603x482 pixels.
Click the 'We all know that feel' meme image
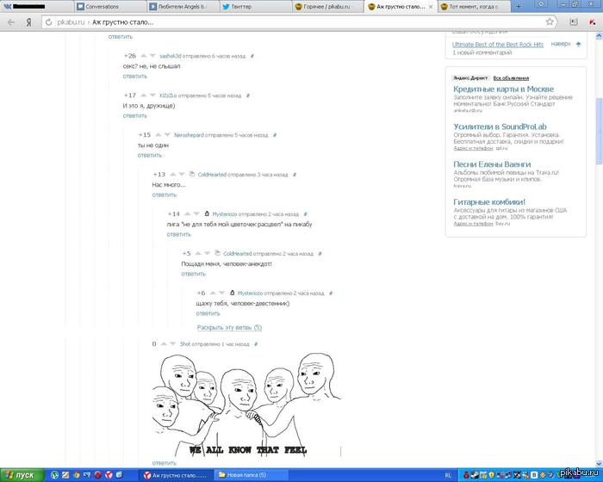pos(246,405)
